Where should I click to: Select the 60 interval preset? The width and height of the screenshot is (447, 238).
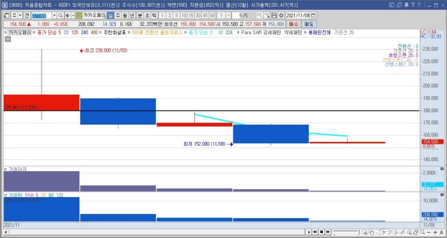(212, 15)
